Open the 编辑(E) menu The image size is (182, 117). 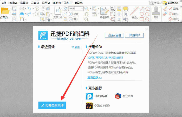pos(13,3)
